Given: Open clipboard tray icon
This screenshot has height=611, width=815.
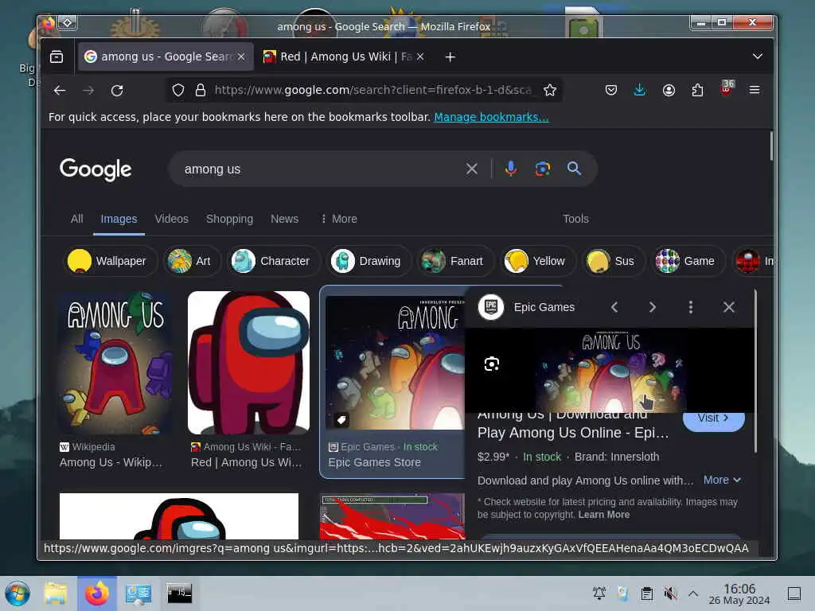Looking at the screenshot, I should coord(646,593).
